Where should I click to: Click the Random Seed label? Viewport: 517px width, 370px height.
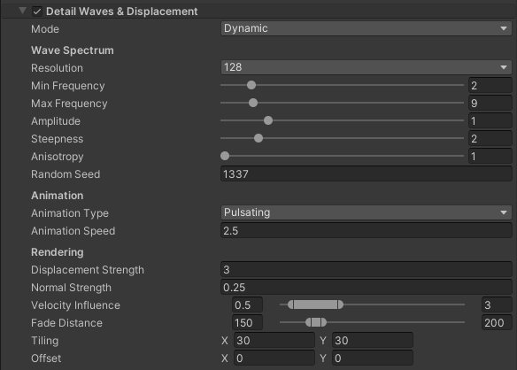coord(66,174)
